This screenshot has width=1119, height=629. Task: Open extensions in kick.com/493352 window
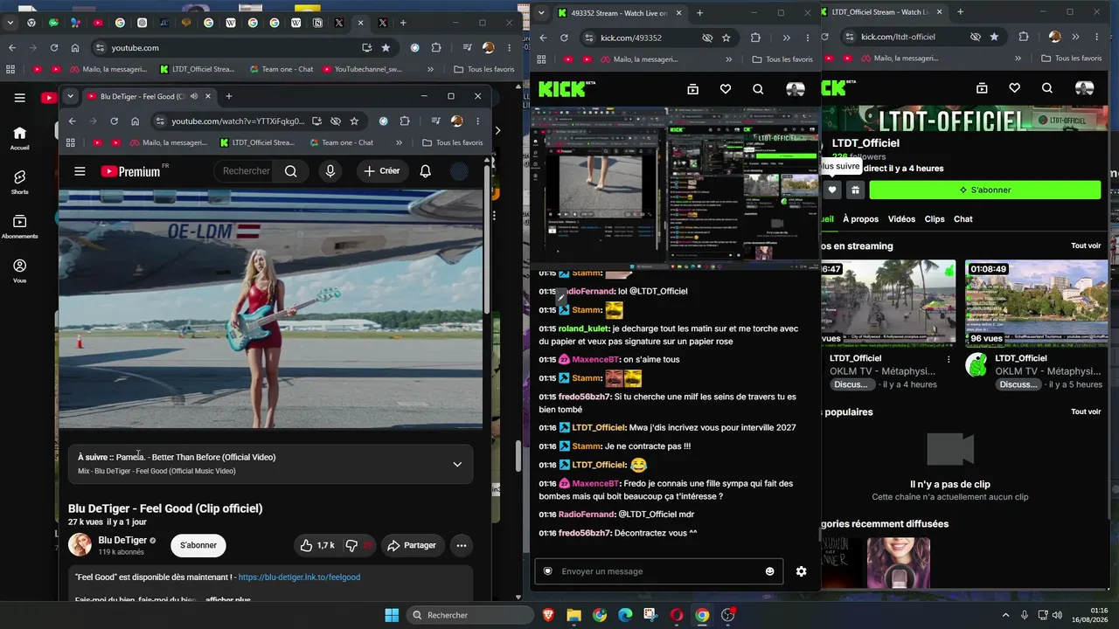[755, 38]
